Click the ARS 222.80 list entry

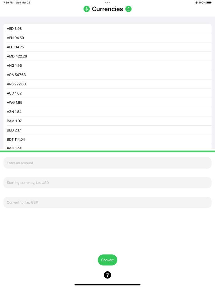pos(107,84)
